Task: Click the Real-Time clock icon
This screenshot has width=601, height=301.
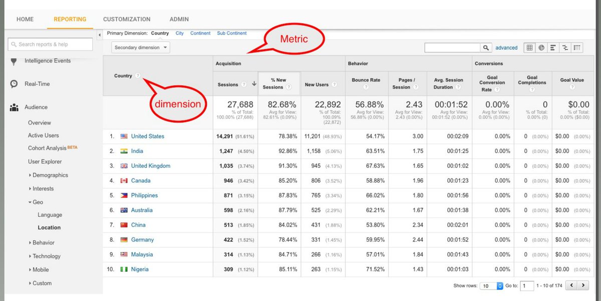Action: pyautogui.click(x=14, y=84)
